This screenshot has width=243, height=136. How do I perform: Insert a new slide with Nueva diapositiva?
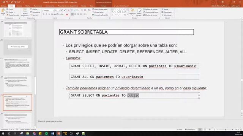tap(25, 12)
